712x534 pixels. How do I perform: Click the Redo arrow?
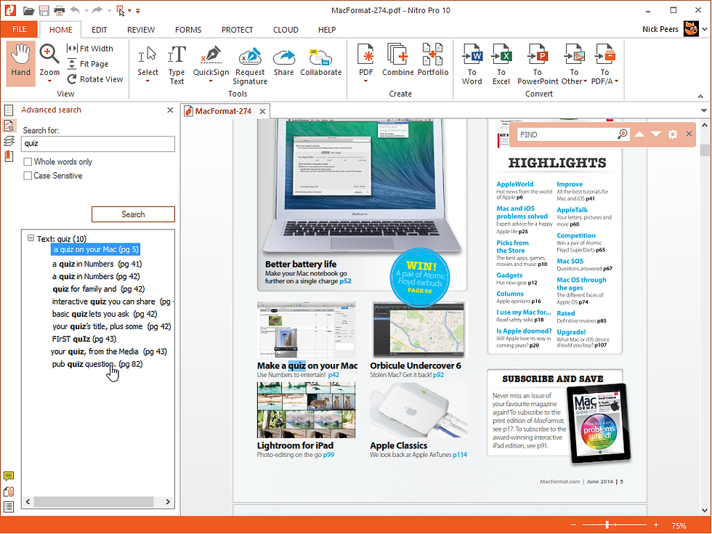[97, 10]
